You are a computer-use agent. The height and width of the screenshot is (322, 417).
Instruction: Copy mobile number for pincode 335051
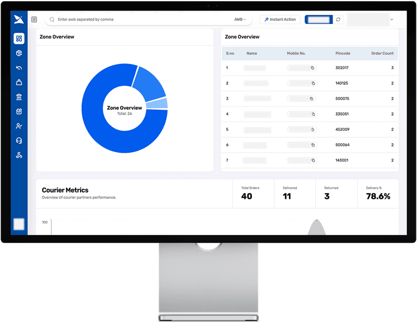point(313,114)
